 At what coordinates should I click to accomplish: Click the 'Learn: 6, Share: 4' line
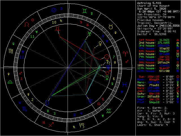pyautogui.click(x=152, y=125)
